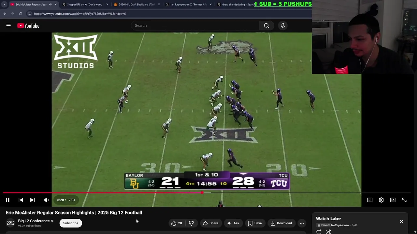Click the video title Eric McAlister Highlights
417x234 pixels.
point(74,213)
